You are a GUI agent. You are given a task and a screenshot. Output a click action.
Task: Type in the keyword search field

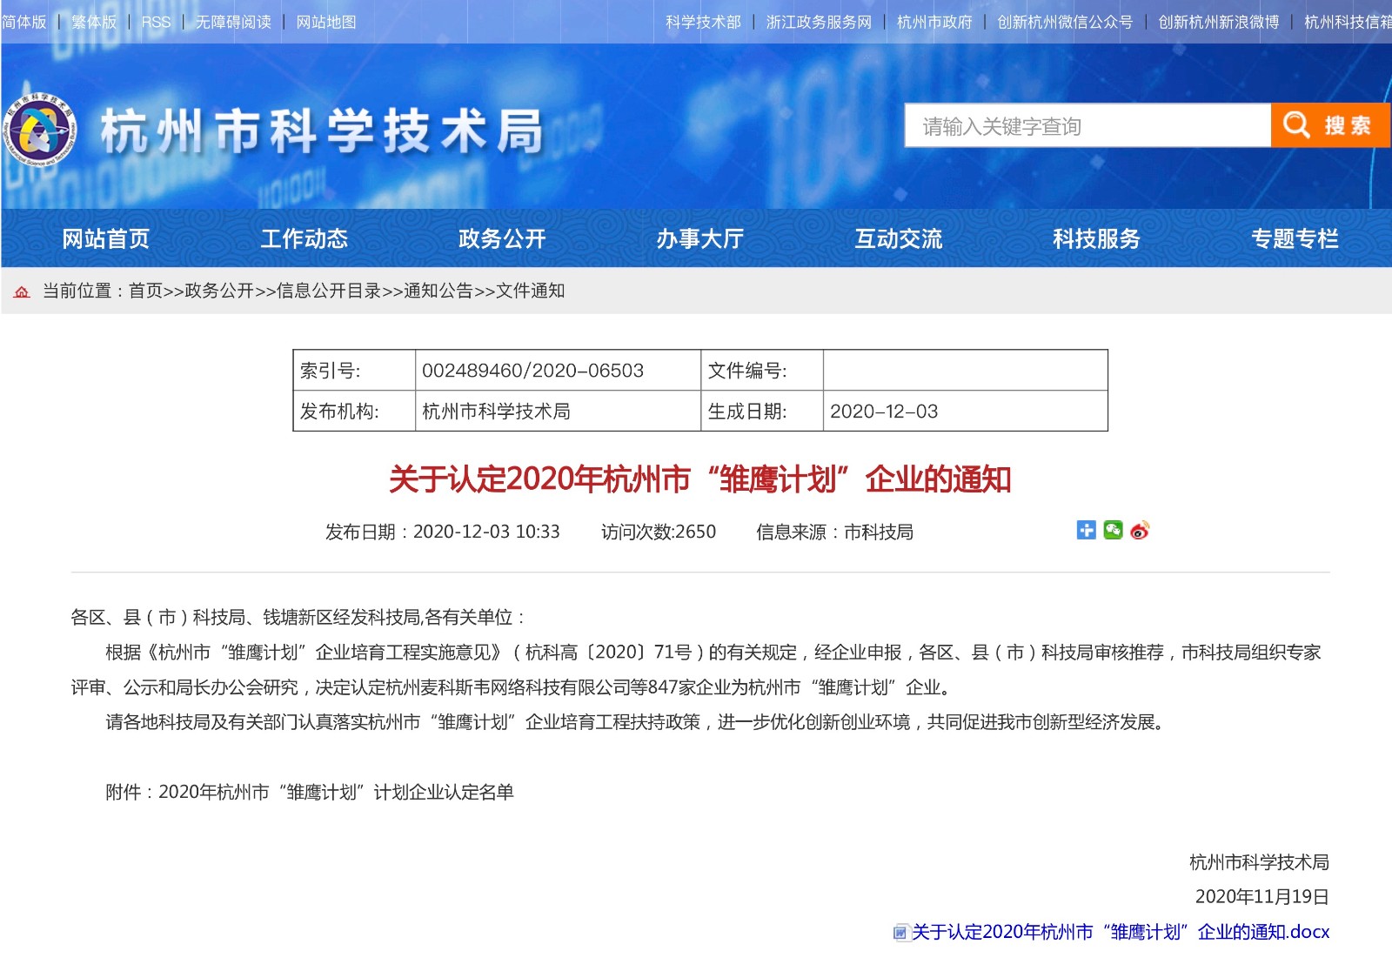click(1087, 126)
